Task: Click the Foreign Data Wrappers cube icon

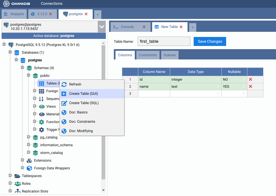Action: pyautogui.click(x=29, y=168)
